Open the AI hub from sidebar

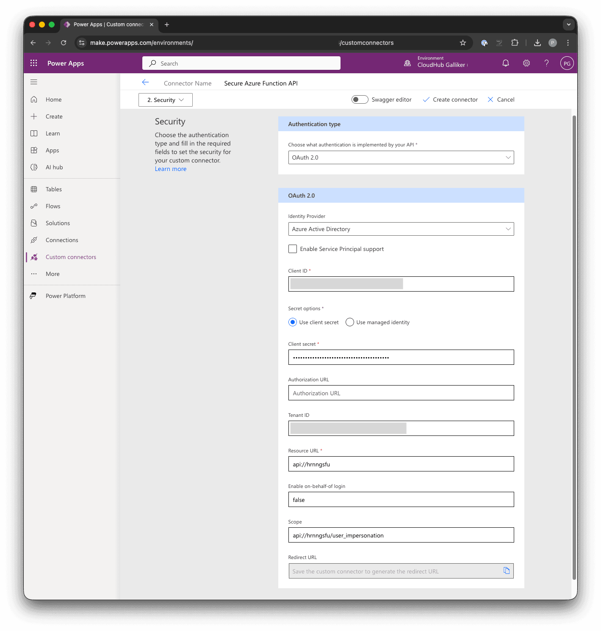tap(34, 167)
